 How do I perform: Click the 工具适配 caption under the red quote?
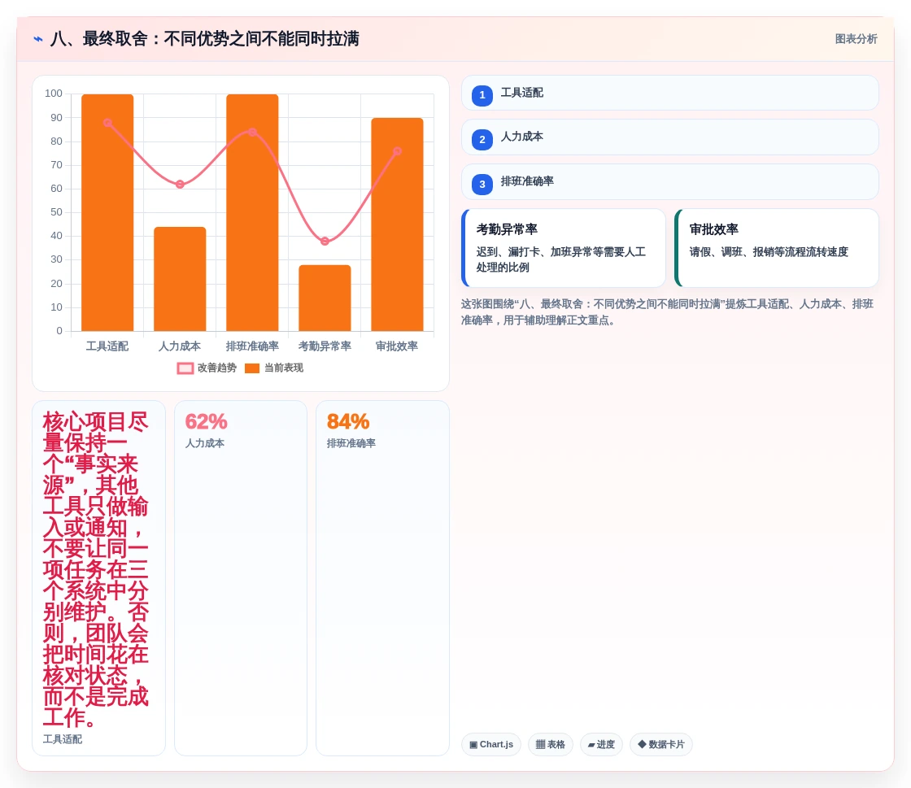(x=62, y=739)
